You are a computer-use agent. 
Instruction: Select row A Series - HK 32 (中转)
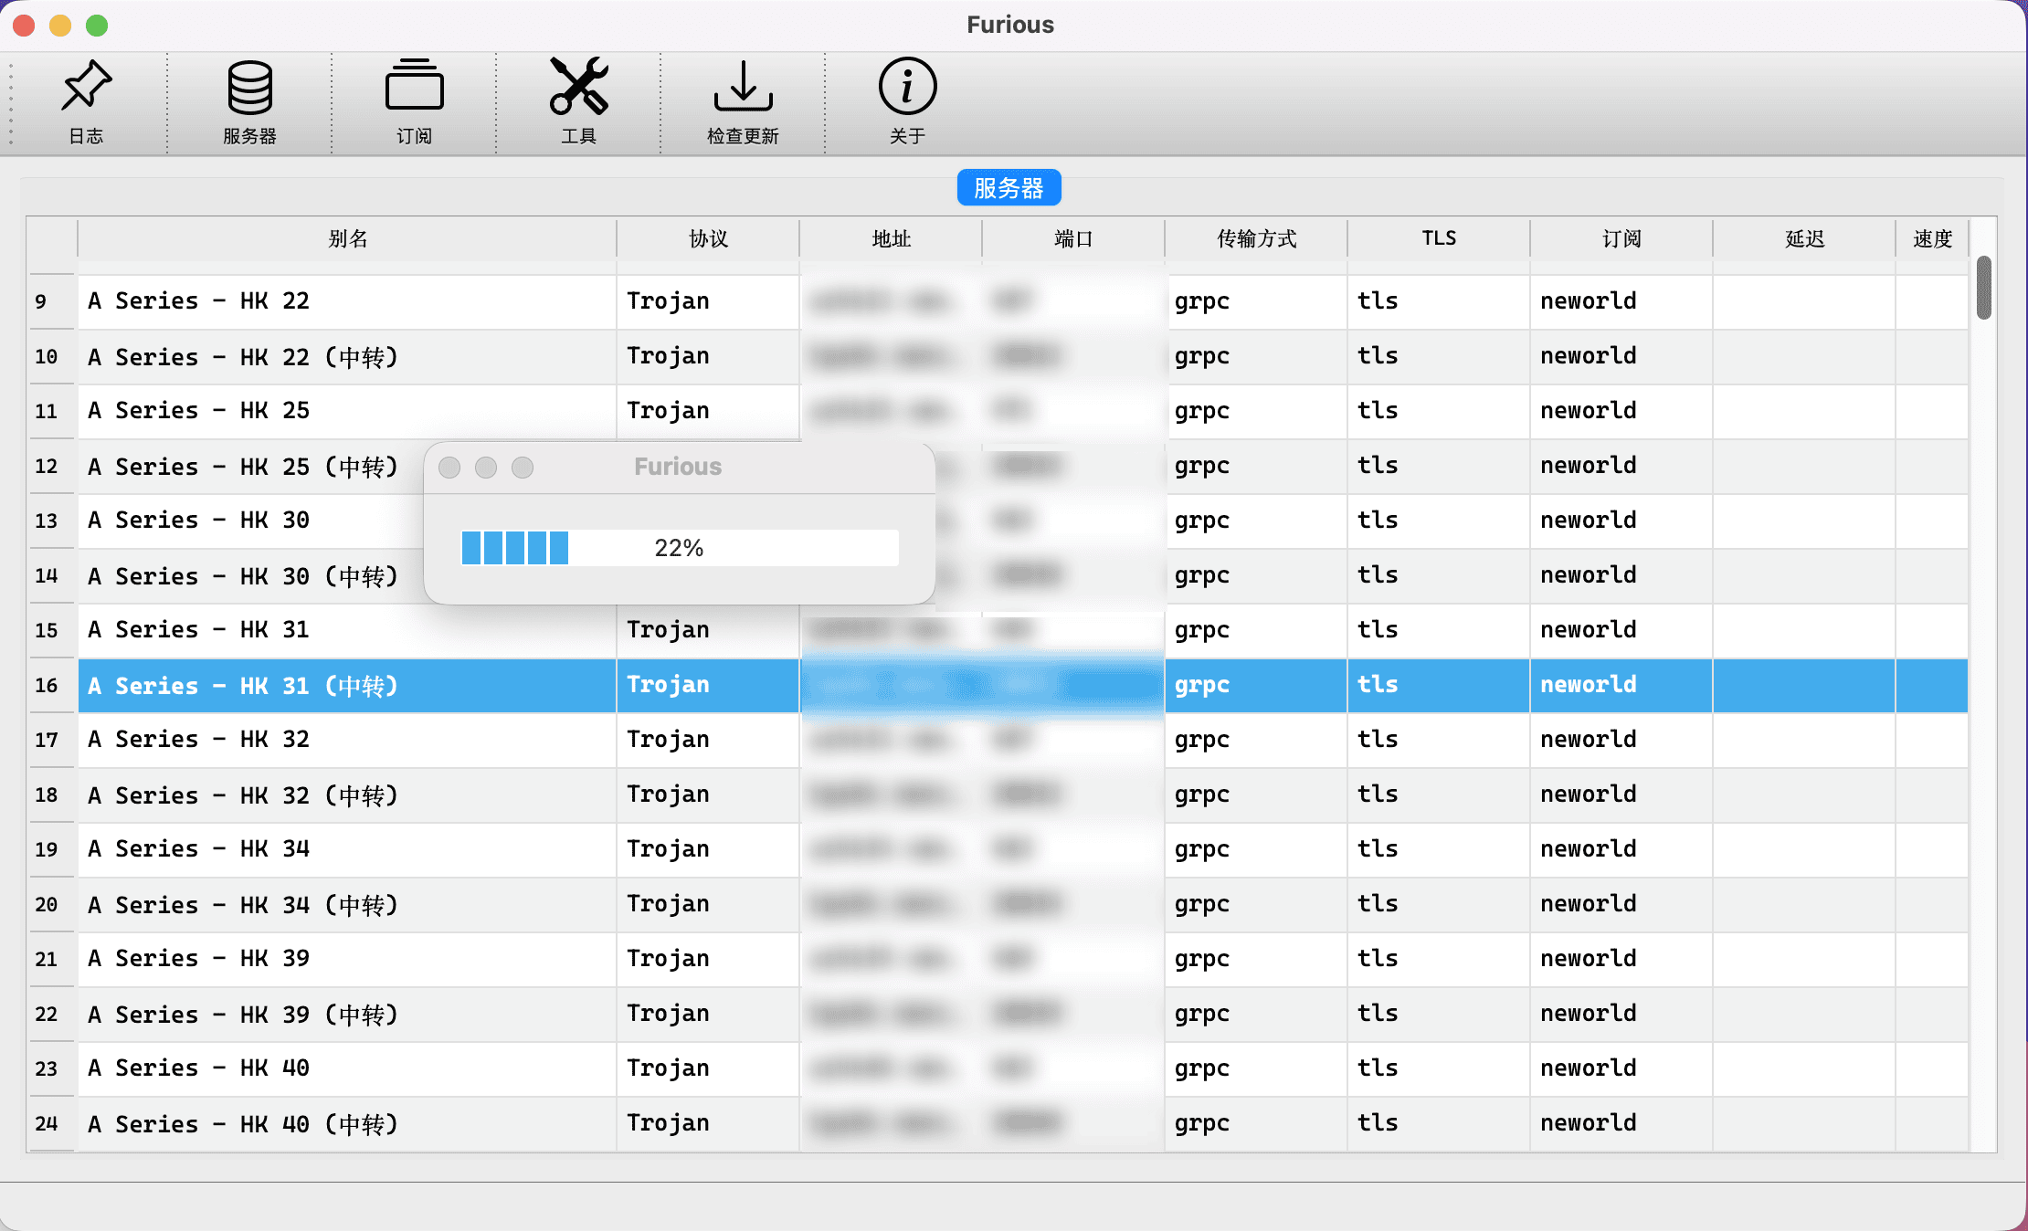tap(347, 794)
